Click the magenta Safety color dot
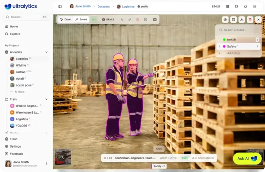Screen dimensions: 265x172 coord(224,46)
